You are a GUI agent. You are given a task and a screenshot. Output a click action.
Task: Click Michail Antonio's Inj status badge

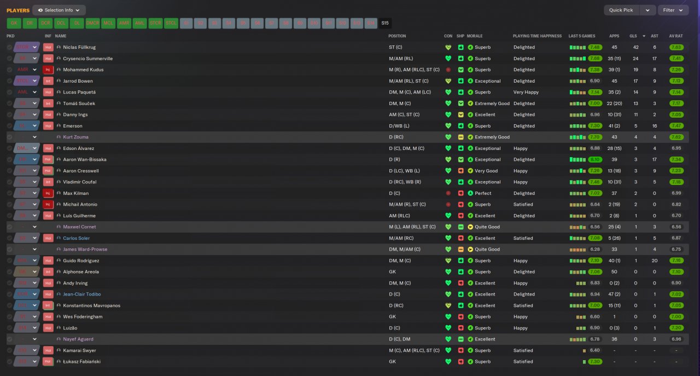tap(48, 204)
